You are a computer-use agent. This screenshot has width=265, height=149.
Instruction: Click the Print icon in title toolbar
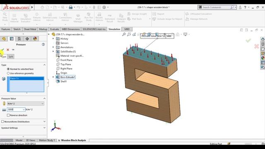(71, 7)
